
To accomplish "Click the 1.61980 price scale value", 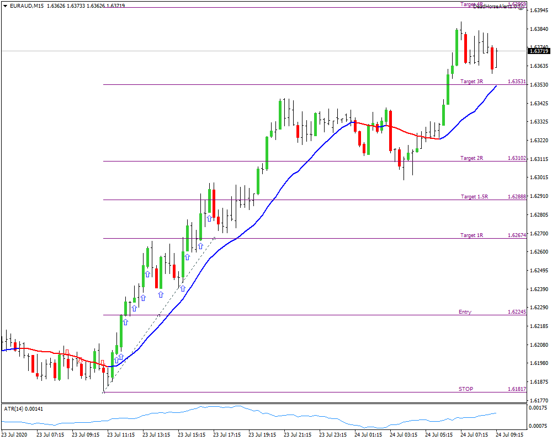I will pos(539,363).
